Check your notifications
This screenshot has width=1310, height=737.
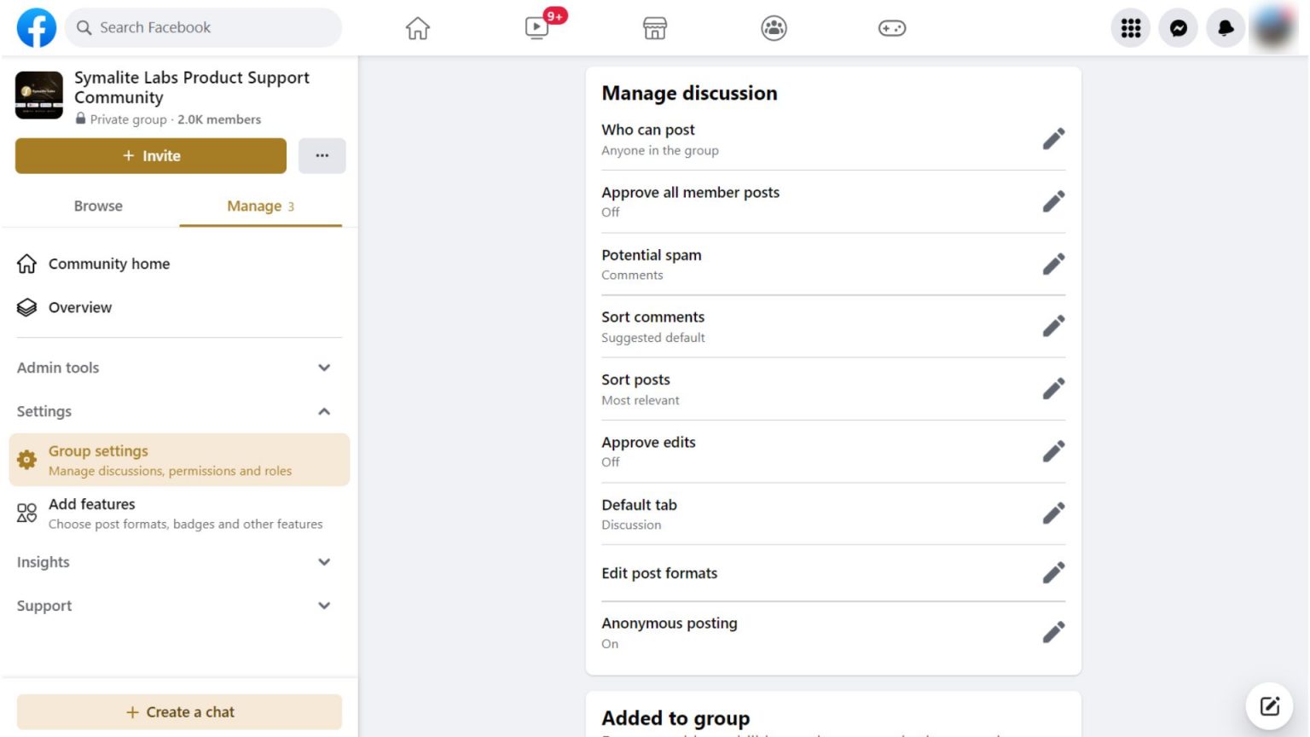click(x=1226, y=27)
